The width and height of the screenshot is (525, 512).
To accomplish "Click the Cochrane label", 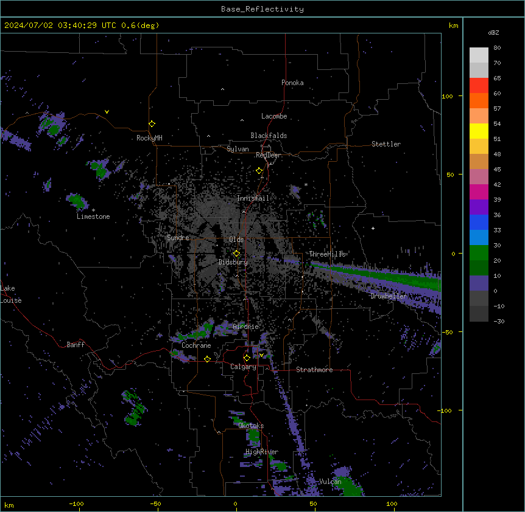I will (196, 345).
